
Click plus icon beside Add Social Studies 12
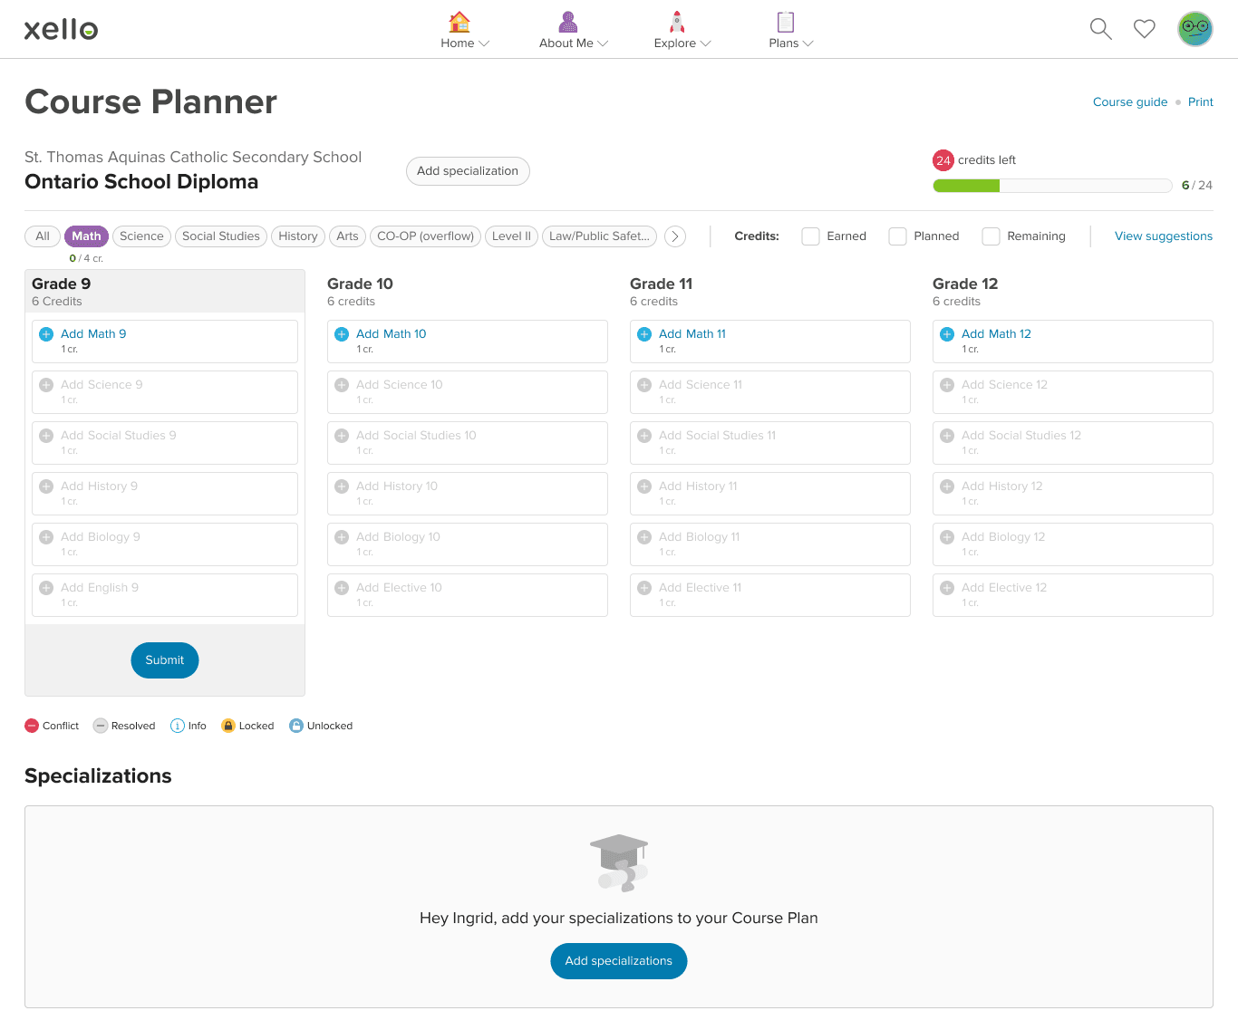947,436
